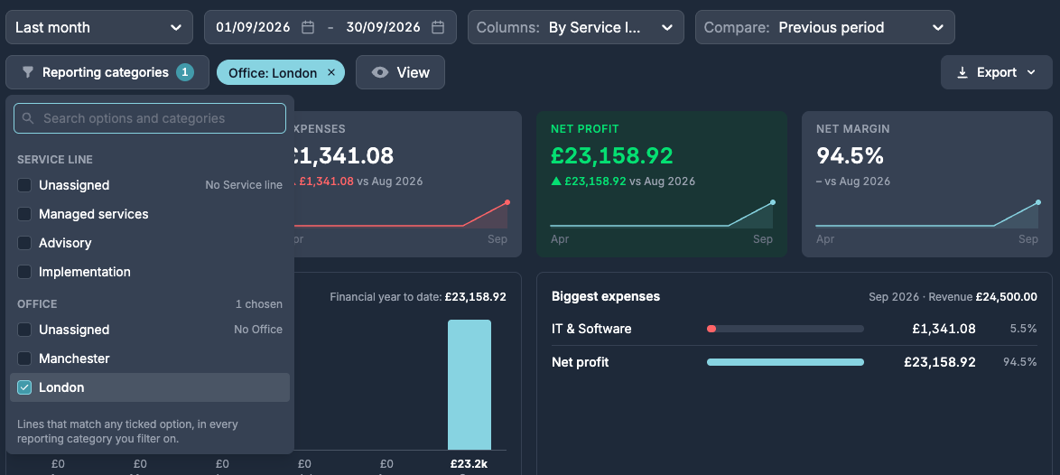Click the filter count badge 1
The image size is (1060, 475).
(185, 72)
